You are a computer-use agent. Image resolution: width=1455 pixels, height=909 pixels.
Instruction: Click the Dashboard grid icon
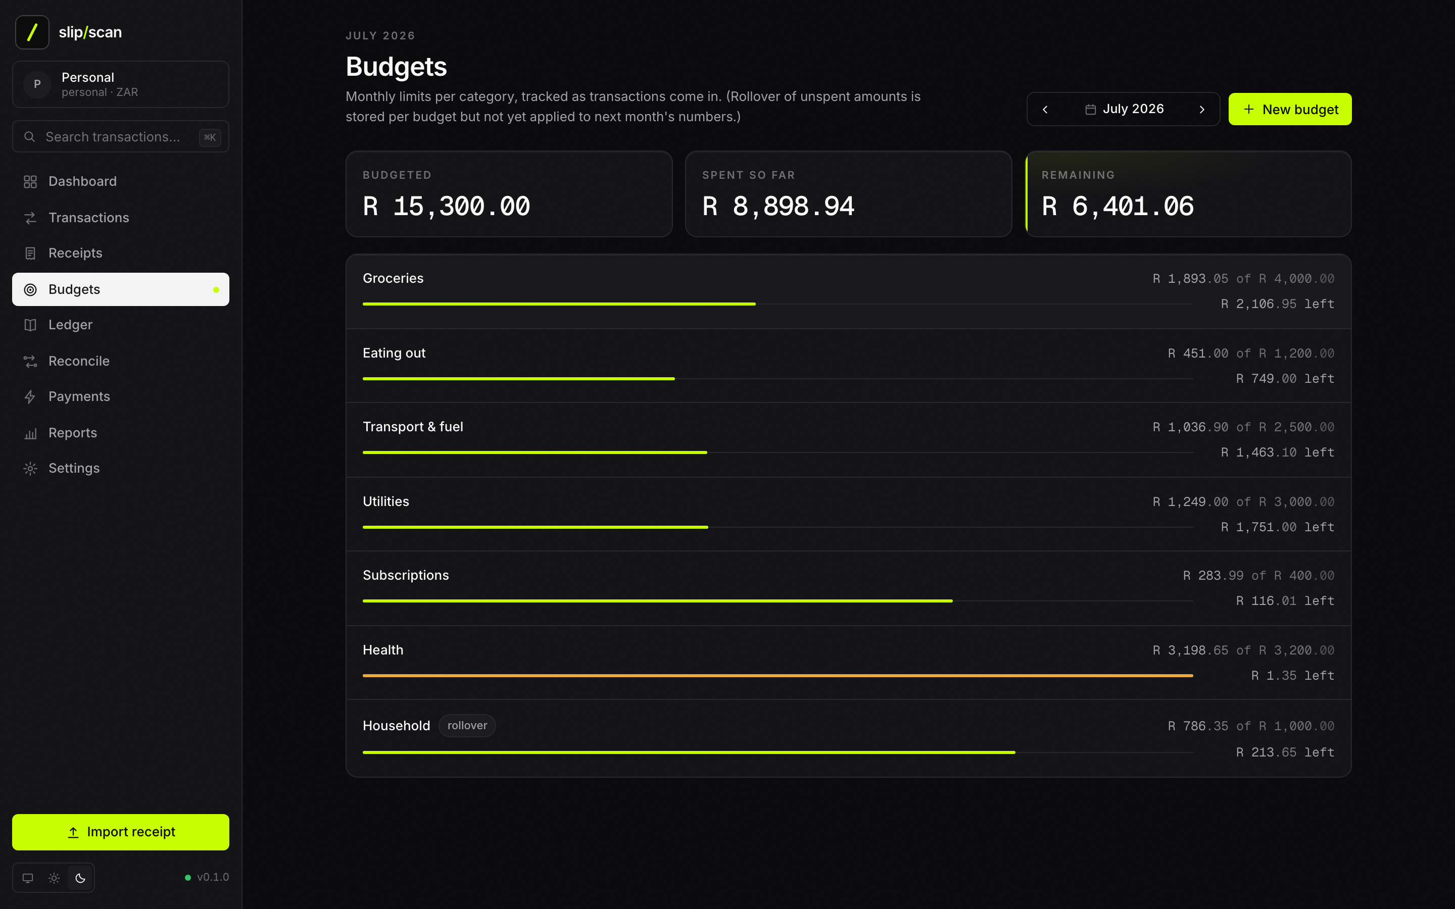30,182
